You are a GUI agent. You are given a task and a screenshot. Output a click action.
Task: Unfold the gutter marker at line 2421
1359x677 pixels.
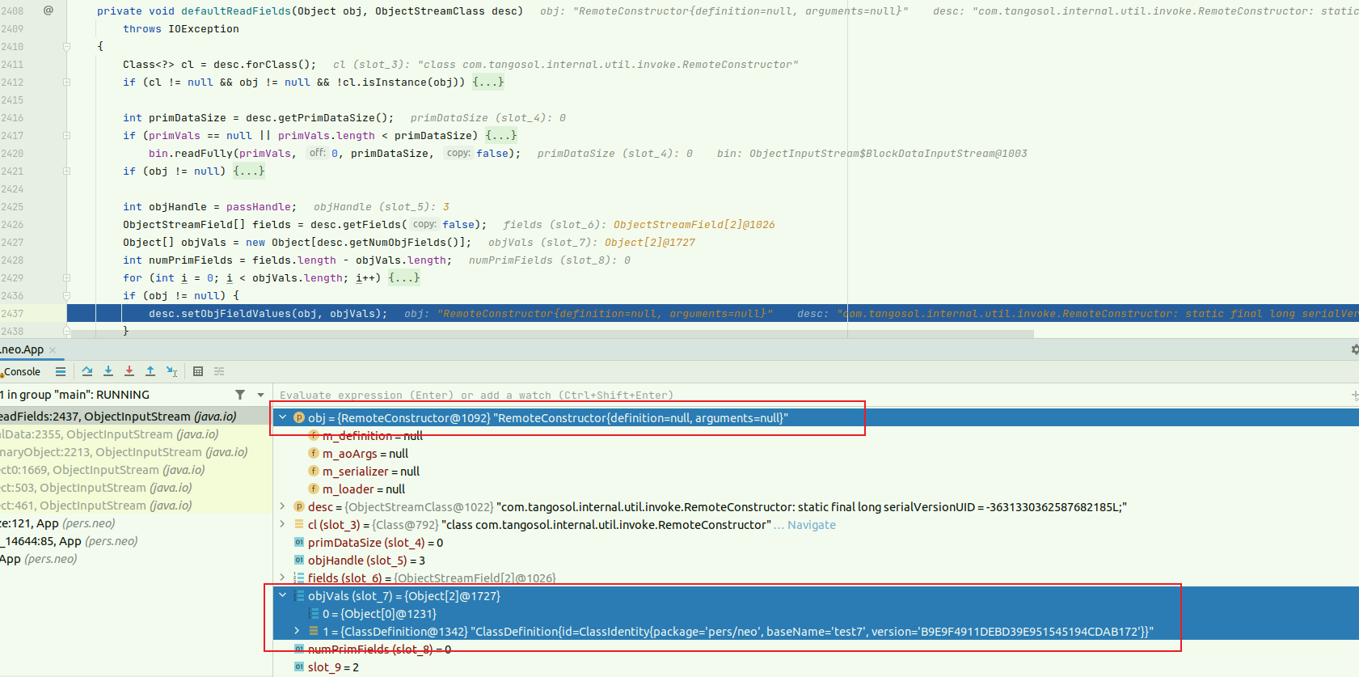click(x=66, y=171)
